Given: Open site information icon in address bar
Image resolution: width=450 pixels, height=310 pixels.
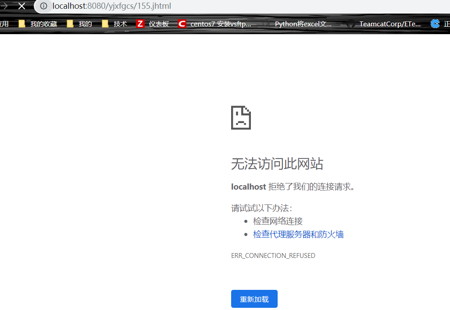Looking at the screenshot, I should [x=43, y=6].
